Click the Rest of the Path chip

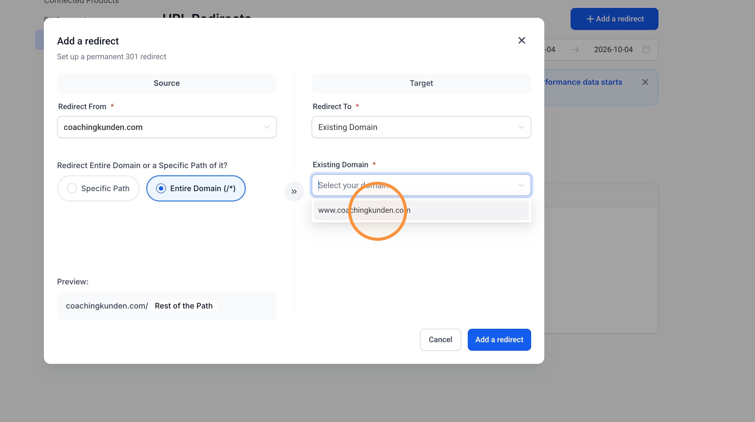[x=184, y=306]
